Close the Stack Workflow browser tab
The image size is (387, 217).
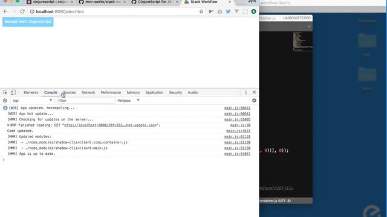(x=230, y=2)
